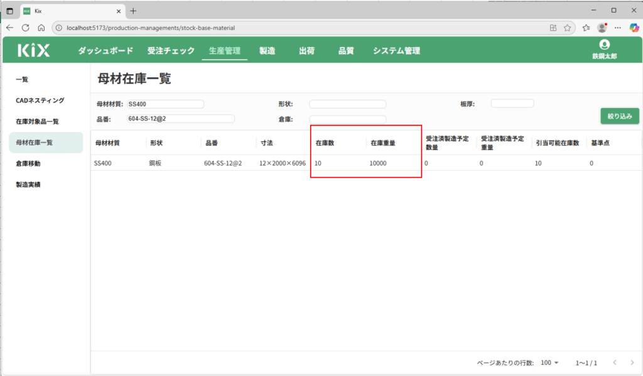Add page to favorites star icon
Viewport: 643px width, 376px height.
click(x=567, y=28)
